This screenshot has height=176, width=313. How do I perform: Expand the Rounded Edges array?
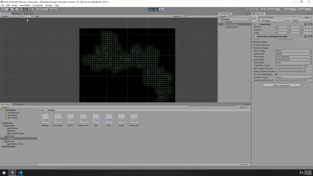(252, 48)
